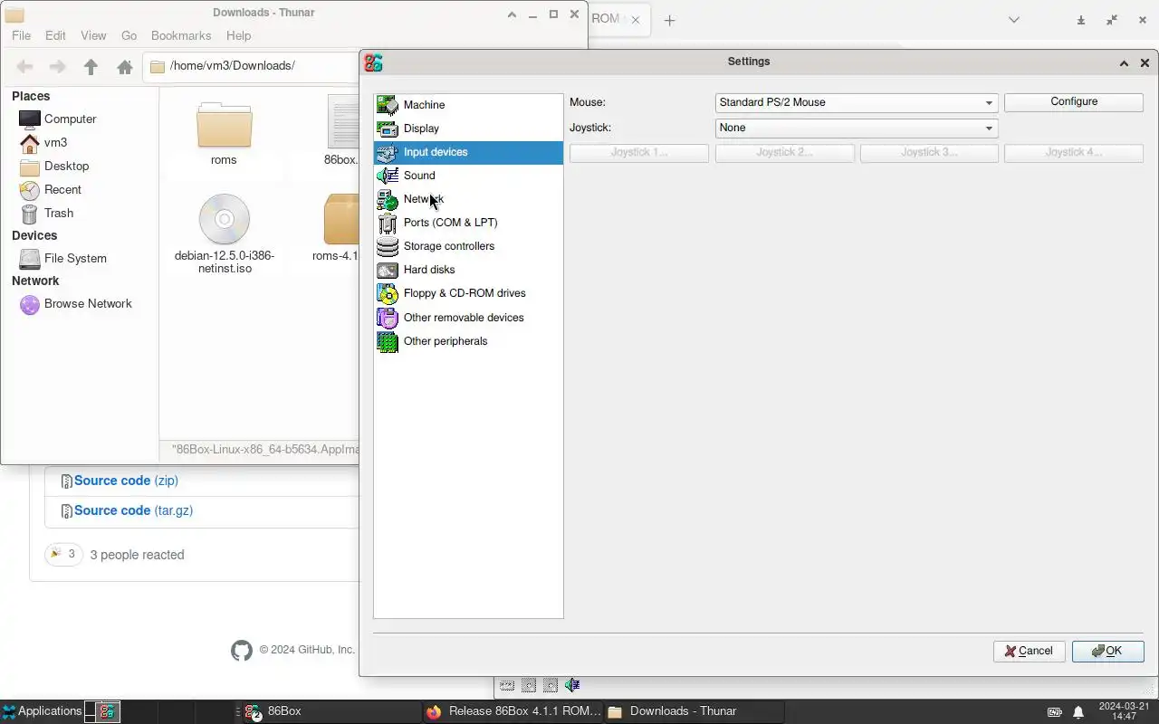Open the Source code (tar.gz) link
Viewport: 1159px width, 724px height.
(x=133, y=510)
